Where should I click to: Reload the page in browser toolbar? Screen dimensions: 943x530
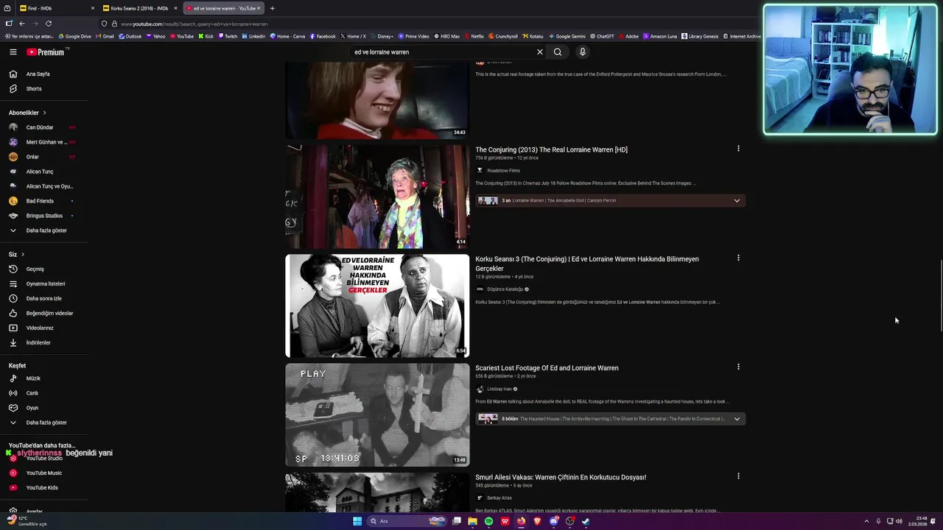coord(49,24)
